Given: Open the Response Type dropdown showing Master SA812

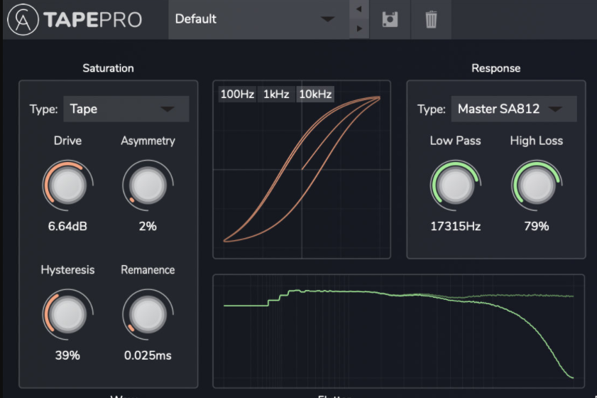Looking at the screenshot, I should 514,109.
